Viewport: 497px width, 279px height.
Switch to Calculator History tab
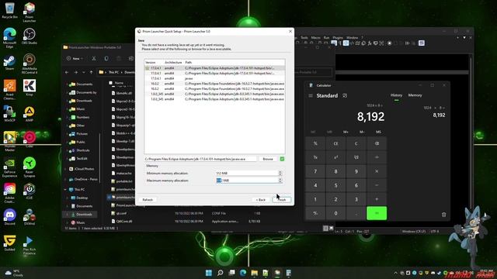396,95
